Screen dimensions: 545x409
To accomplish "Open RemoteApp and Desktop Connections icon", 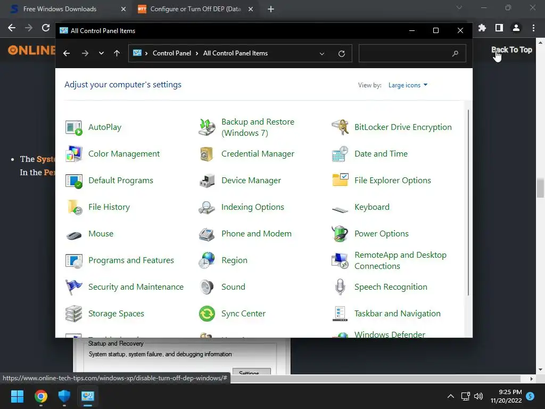I will point(340,261).
